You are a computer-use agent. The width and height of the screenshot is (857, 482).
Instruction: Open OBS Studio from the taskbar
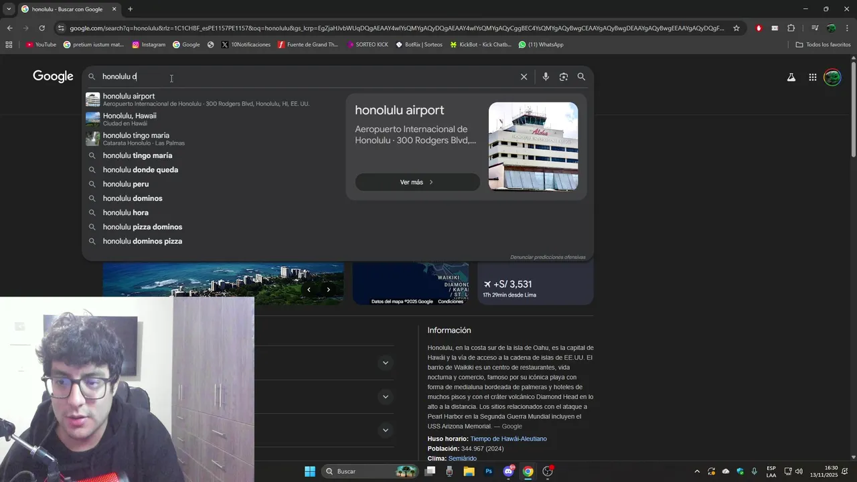pyautogui.click(x=548, y=471)
